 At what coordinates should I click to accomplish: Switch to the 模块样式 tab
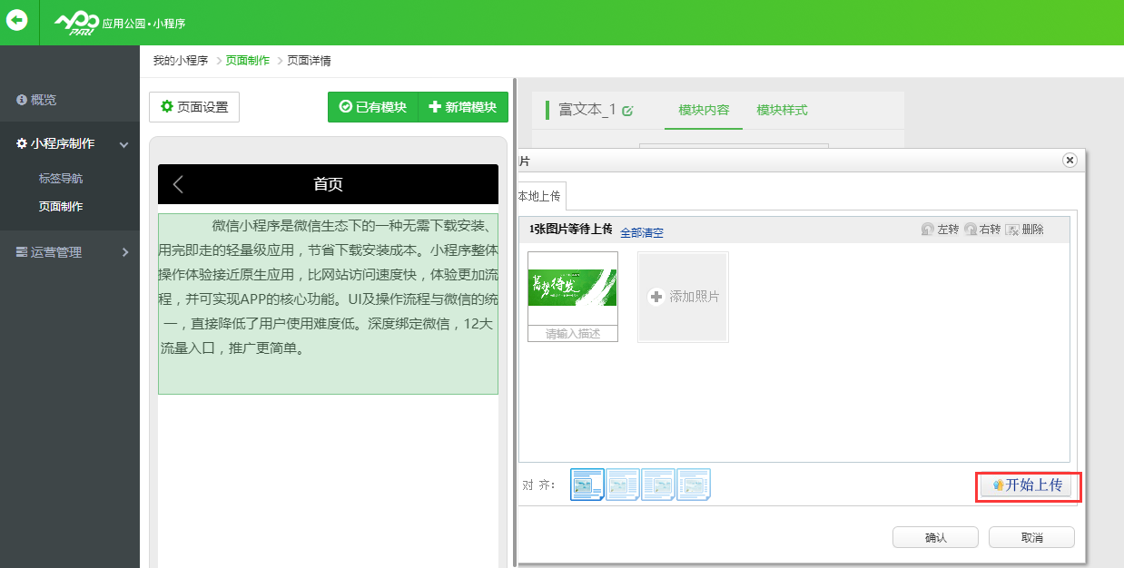pos(782,110)
